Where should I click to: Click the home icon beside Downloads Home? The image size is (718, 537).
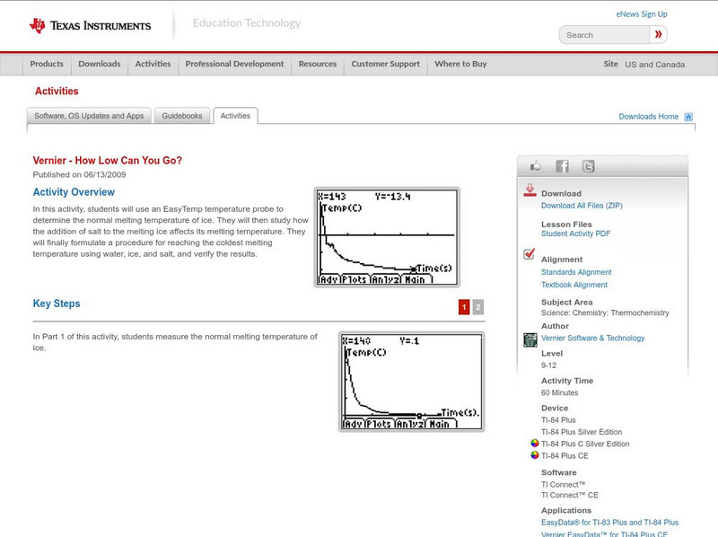(688, 117)
